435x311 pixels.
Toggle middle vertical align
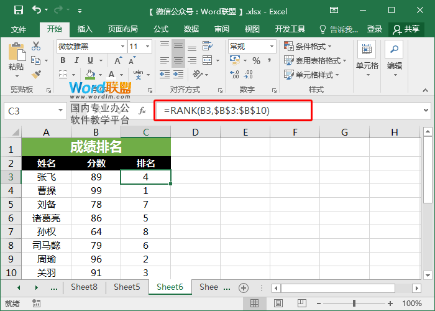(178, 46)
